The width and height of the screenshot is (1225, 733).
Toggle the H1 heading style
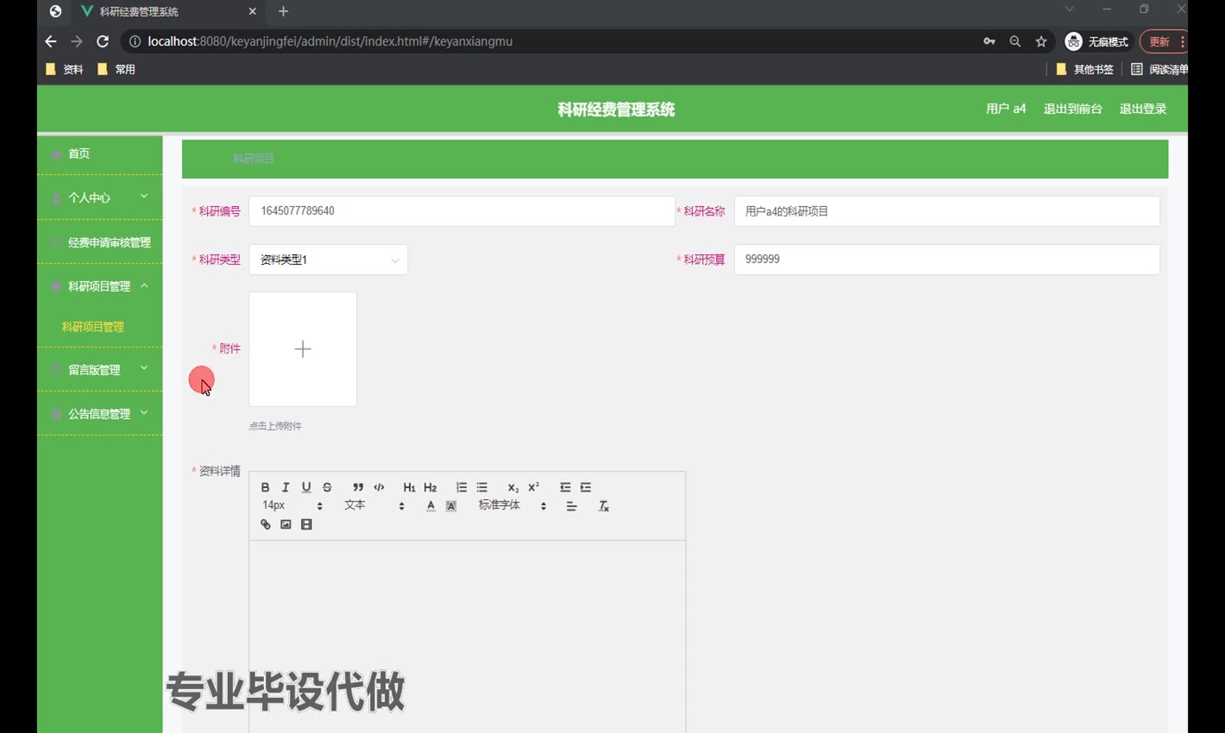(409, 487)
